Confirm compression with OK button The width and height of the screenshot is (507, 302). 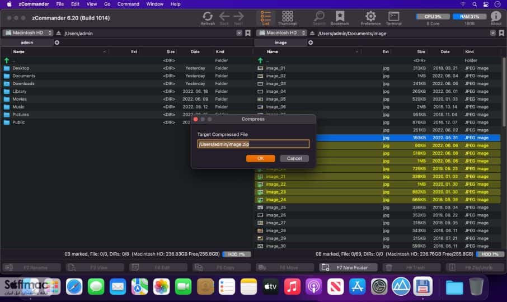(261, 158)
